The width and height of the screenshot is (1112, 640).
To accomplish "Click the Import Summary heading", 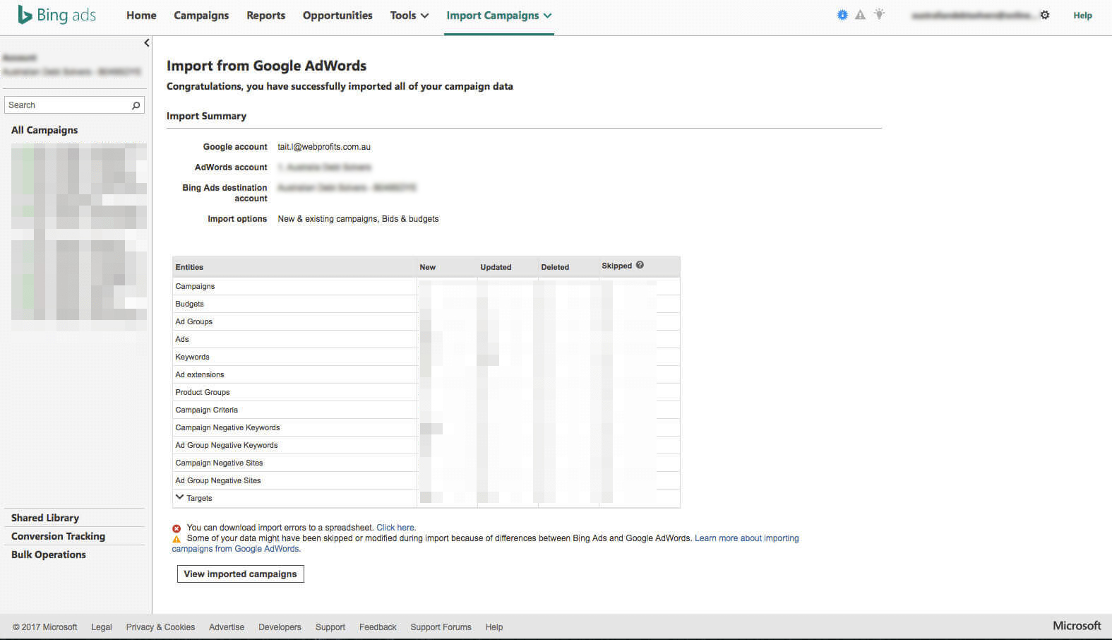I will coord(206,116).
